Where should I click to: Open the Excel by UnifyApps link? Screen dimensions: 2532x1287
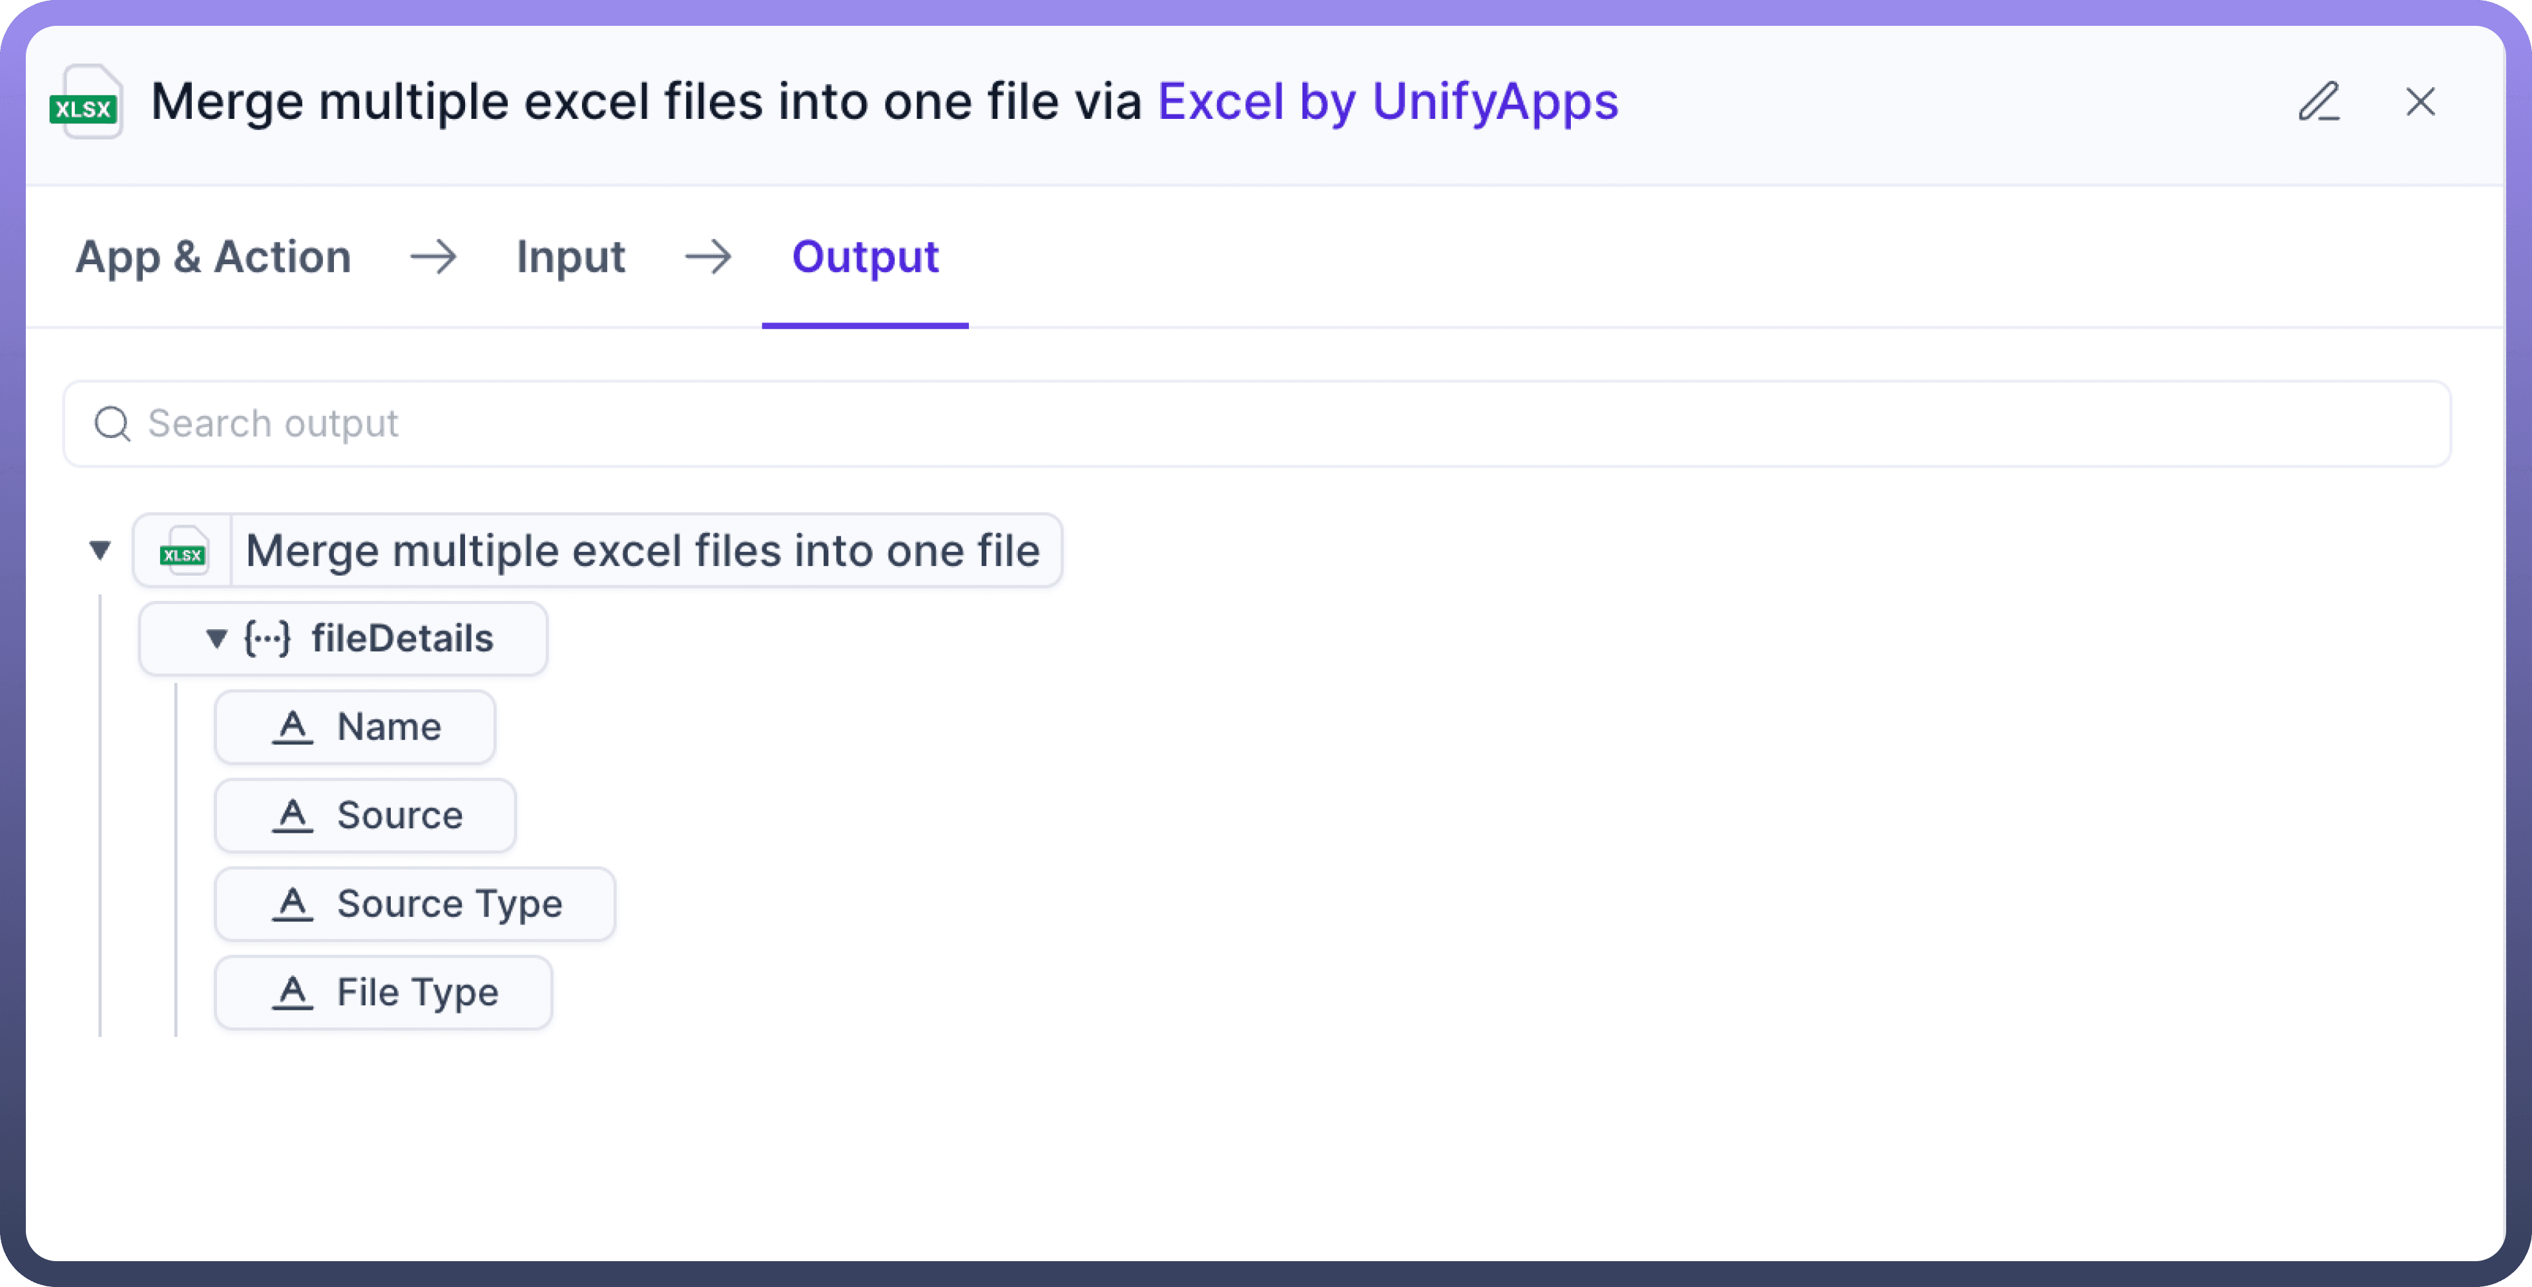coord(1387,101)
